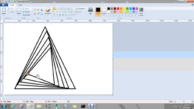The width and height of the screenshot is (194, 109).
Task: Open the Outline dropdown
Action: point(81,9)
